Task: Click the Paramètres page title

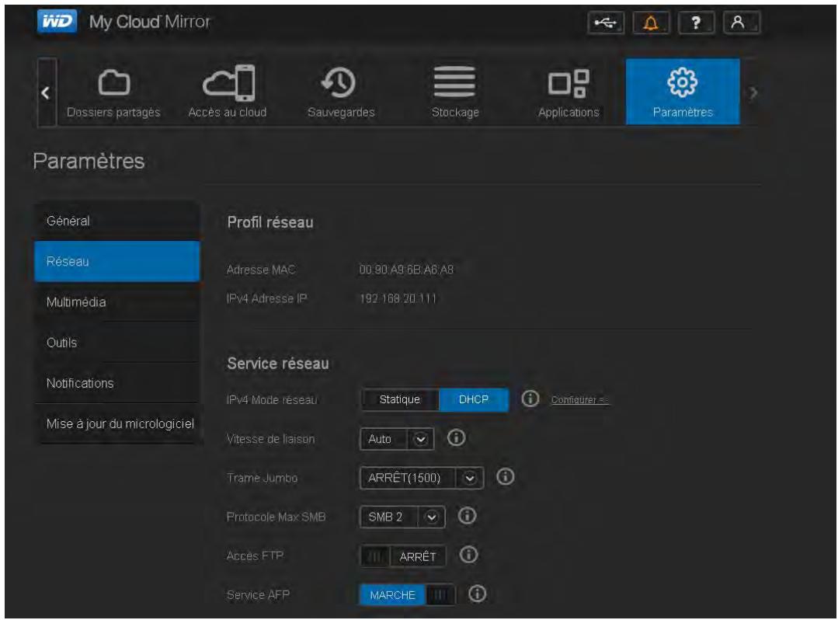Action: (x=89, y=161)
